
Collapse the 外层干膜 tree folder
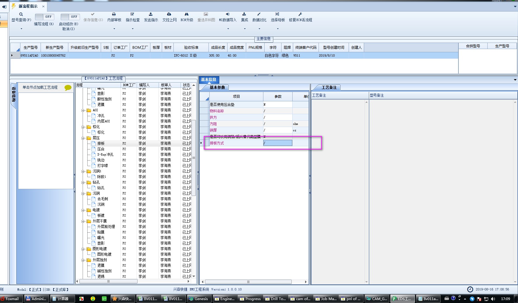(x=83, y=221)
